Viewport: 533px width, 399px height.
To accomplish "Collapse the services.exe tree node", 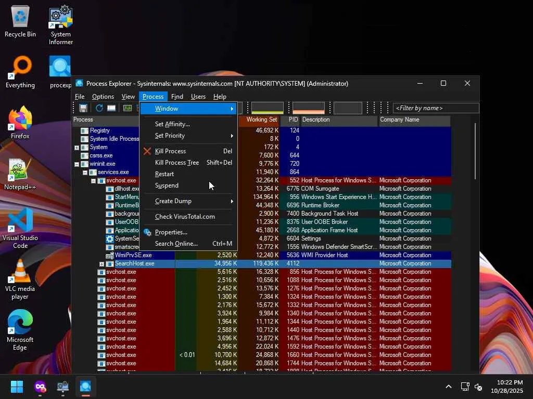I will pyautogui.click(x=85, y=172).
